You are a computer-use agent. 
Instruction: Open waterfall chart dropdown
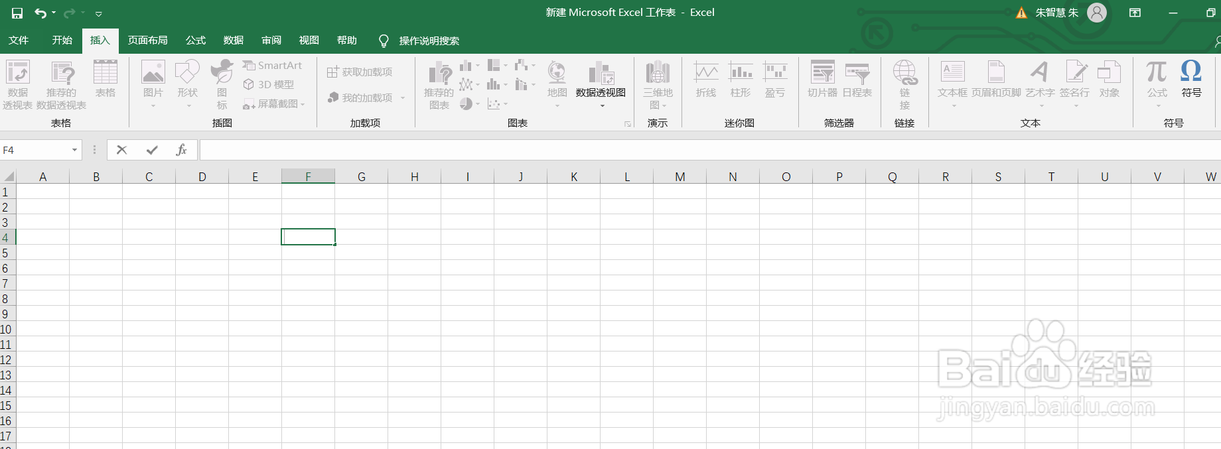(525, 66)
